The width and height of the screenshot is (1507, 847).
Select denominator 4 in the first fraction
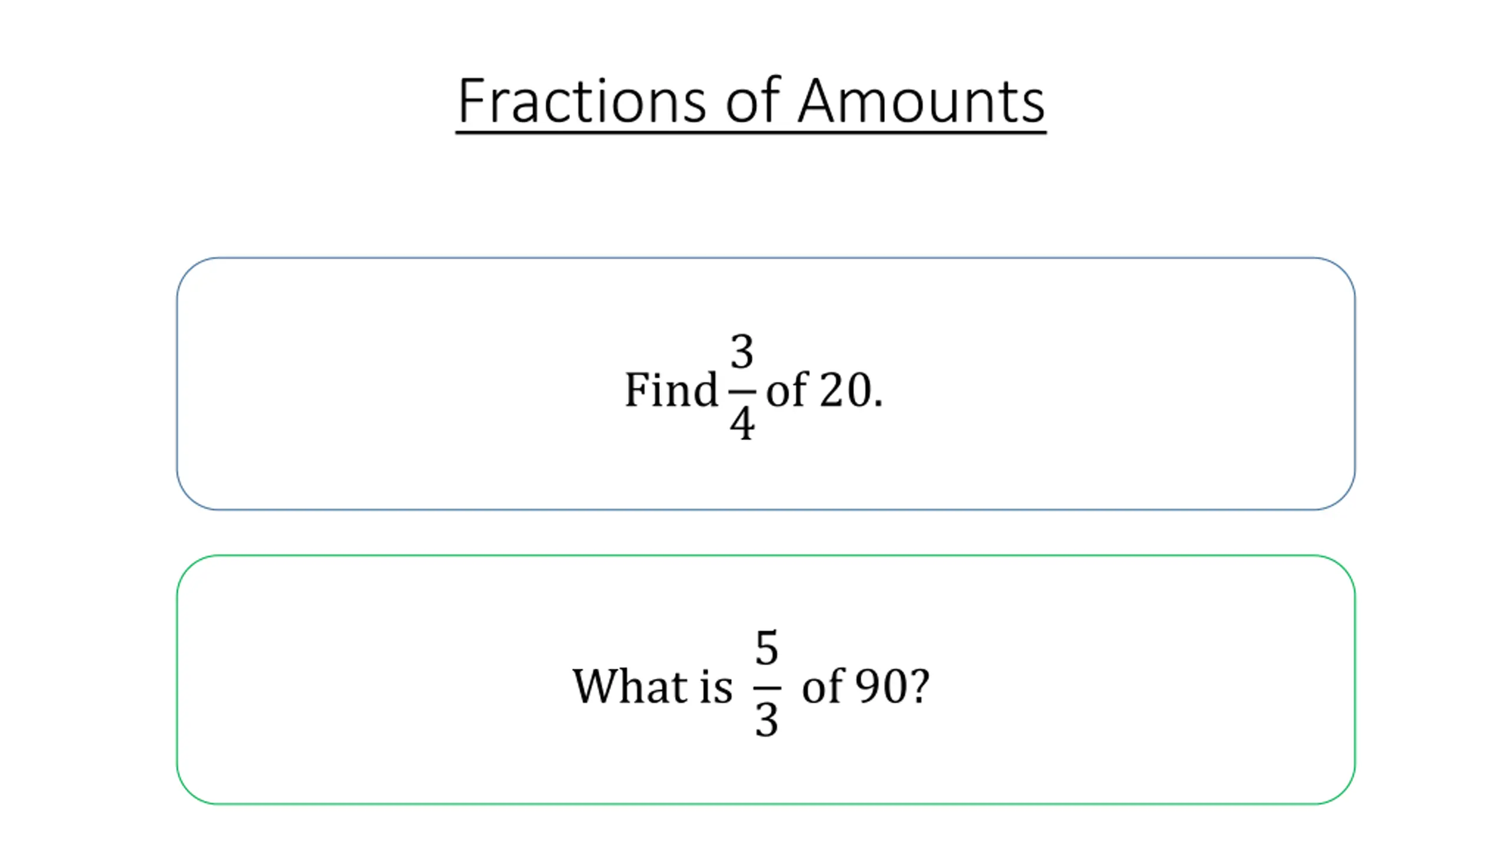tap(742, 423)
